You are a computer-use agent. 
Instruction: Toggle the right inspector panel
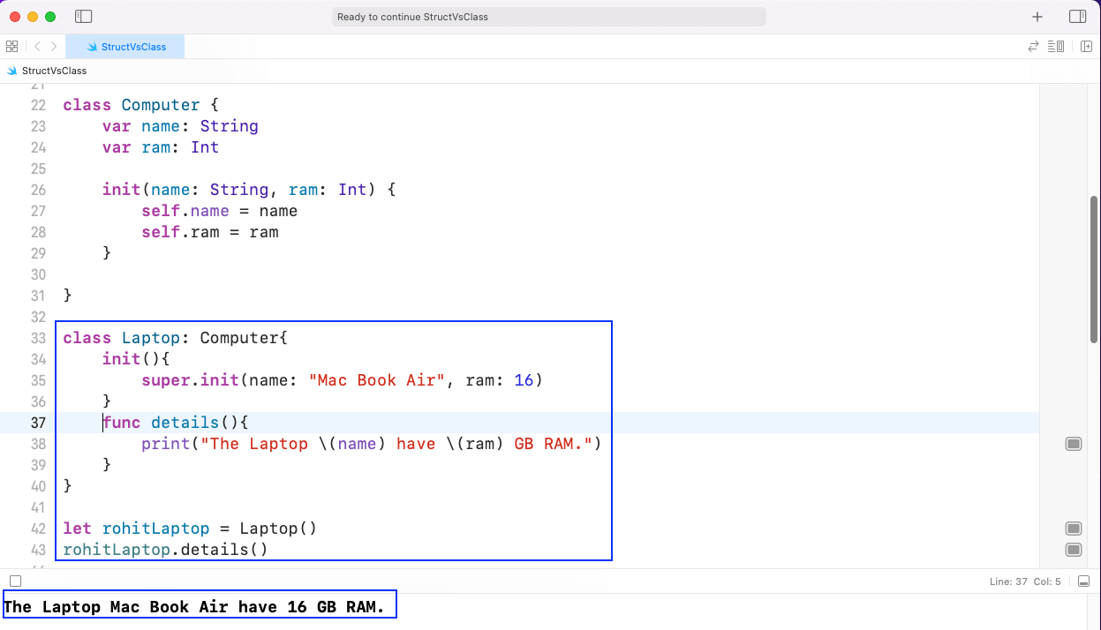[1077, 17]
